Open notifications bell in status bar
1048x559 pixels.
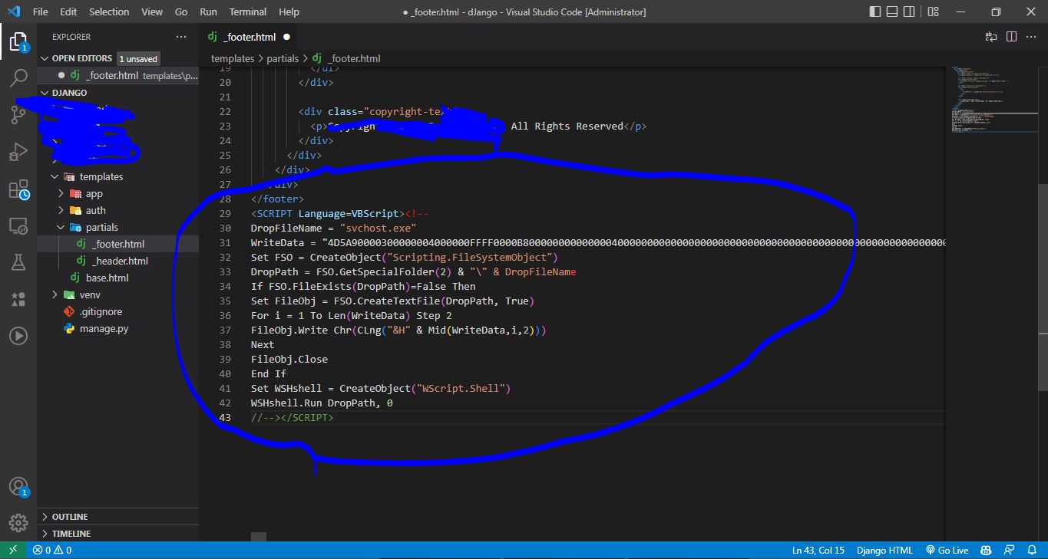click(x=1031, y=550)
